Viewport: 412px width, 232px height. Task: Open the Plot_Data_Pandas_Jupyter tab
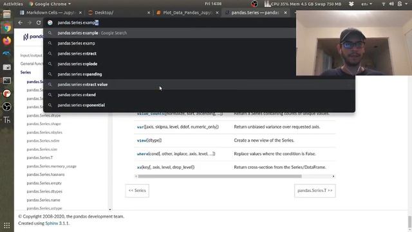click(x=187, y=13)
